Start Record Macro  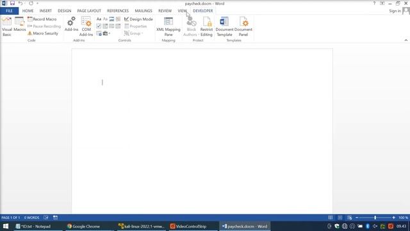point(42,19)
